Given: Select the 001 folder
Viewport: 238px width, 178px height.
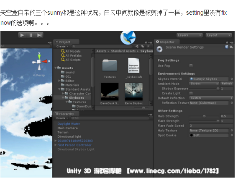Looking at the screenshot, I should (66, 76).
